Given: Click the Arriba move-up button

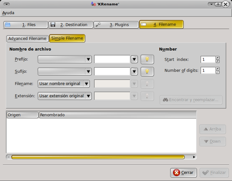Looking at the screenshot, I should point(212,129).
